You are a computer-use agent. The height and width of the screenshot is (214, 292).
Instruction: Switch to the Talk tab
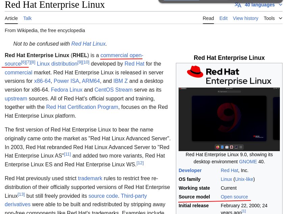27,18
